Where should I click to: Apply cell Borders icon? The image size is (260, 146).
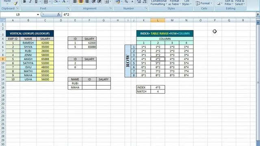(46, 2)
